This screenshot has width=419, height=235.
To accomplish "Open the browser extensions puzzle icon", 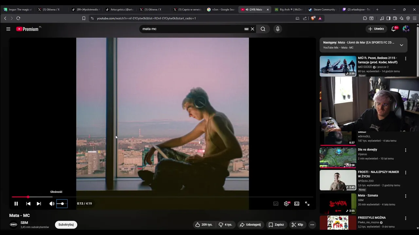I will (365, 18).
